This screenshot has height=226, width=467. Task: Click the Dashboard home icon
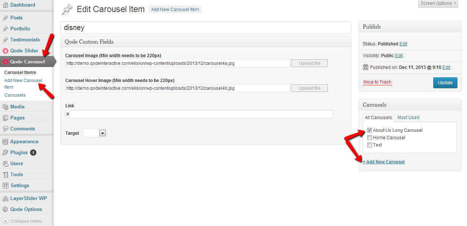[x=6, y=5]
